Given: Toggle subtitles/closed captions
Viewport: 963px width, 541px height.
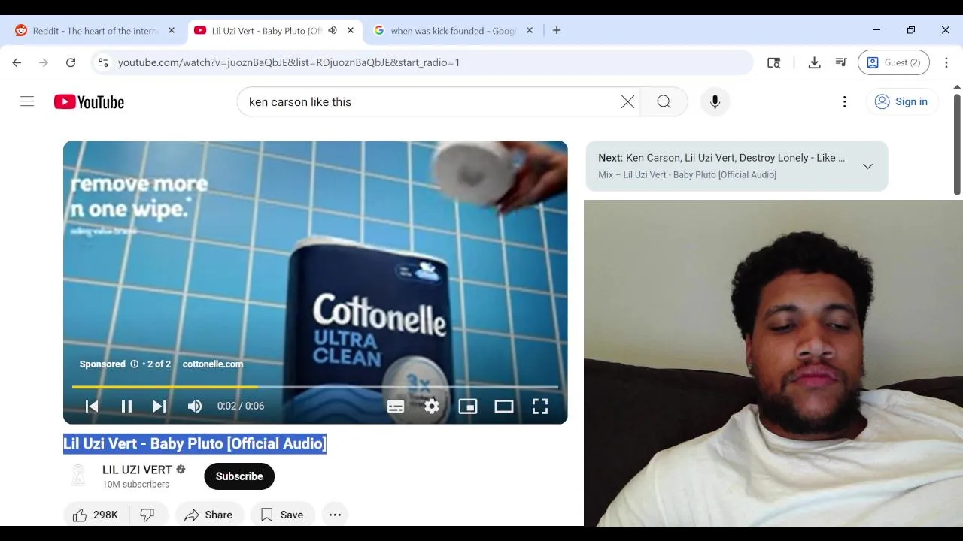Looking at the screenshot, I should coord(396,407).
